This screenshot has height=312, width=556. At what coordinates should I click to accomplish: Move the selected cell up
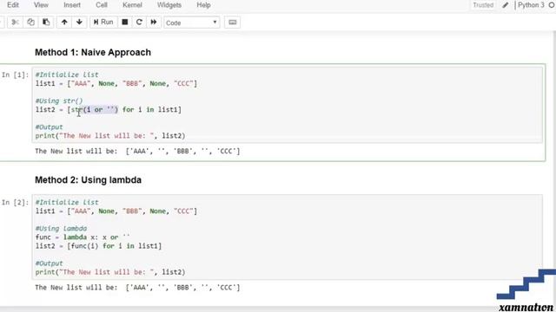click(64, 23)
